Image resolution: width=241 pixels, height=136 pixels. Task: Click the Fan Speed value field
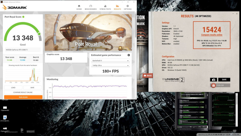(202, 123)
